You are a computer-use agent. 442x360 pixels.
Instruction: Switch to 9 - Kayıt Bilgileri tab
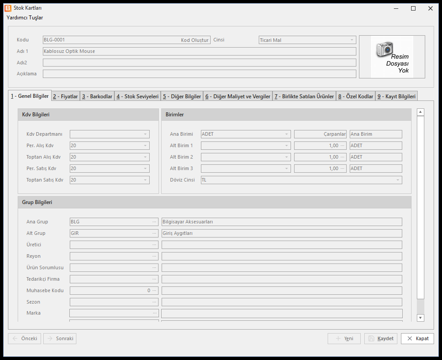[x=397, y=96]
